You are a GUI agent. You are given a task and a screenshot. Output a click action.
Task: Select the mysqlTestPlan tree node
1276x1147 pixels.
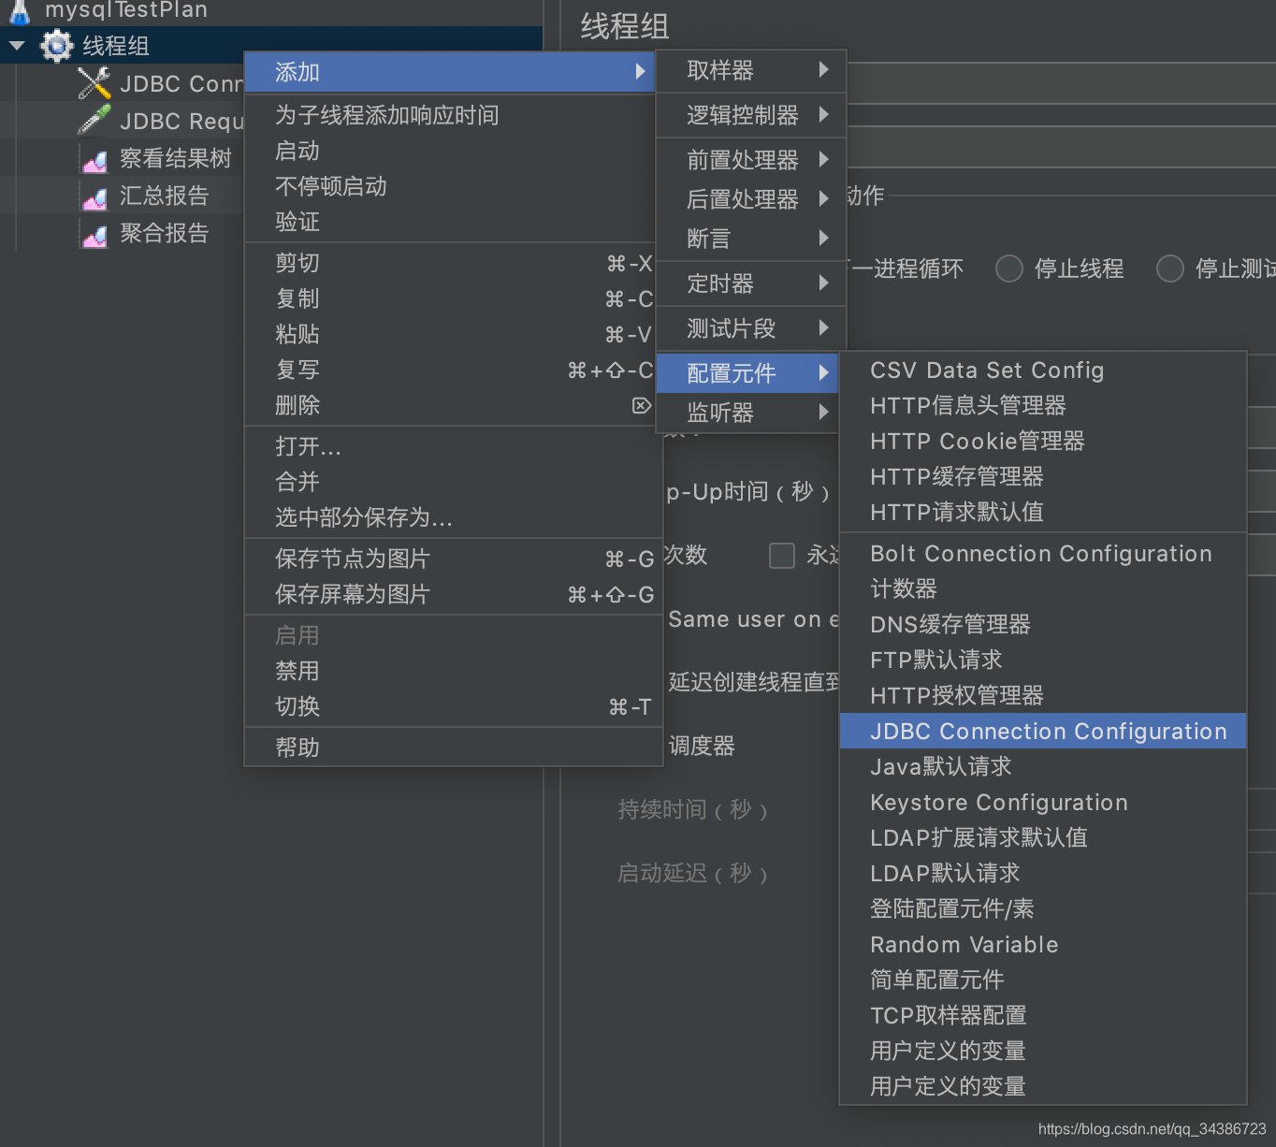(x=126, y=10)
